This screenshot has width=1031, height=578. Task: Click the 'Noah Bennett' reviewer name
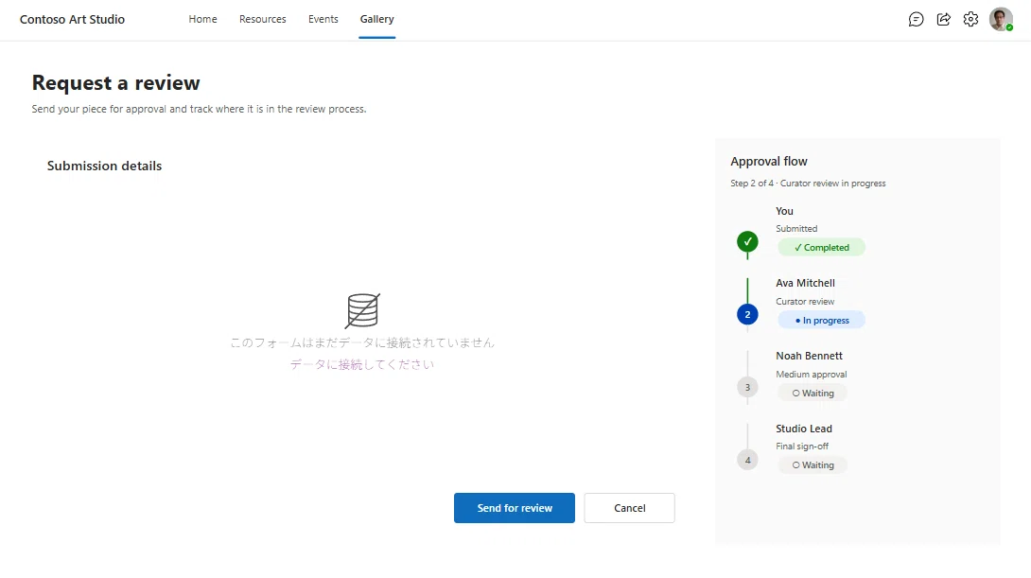809,356
